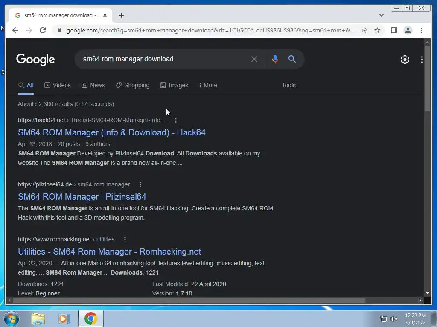Open Windows Start menu

pos(11,318)
